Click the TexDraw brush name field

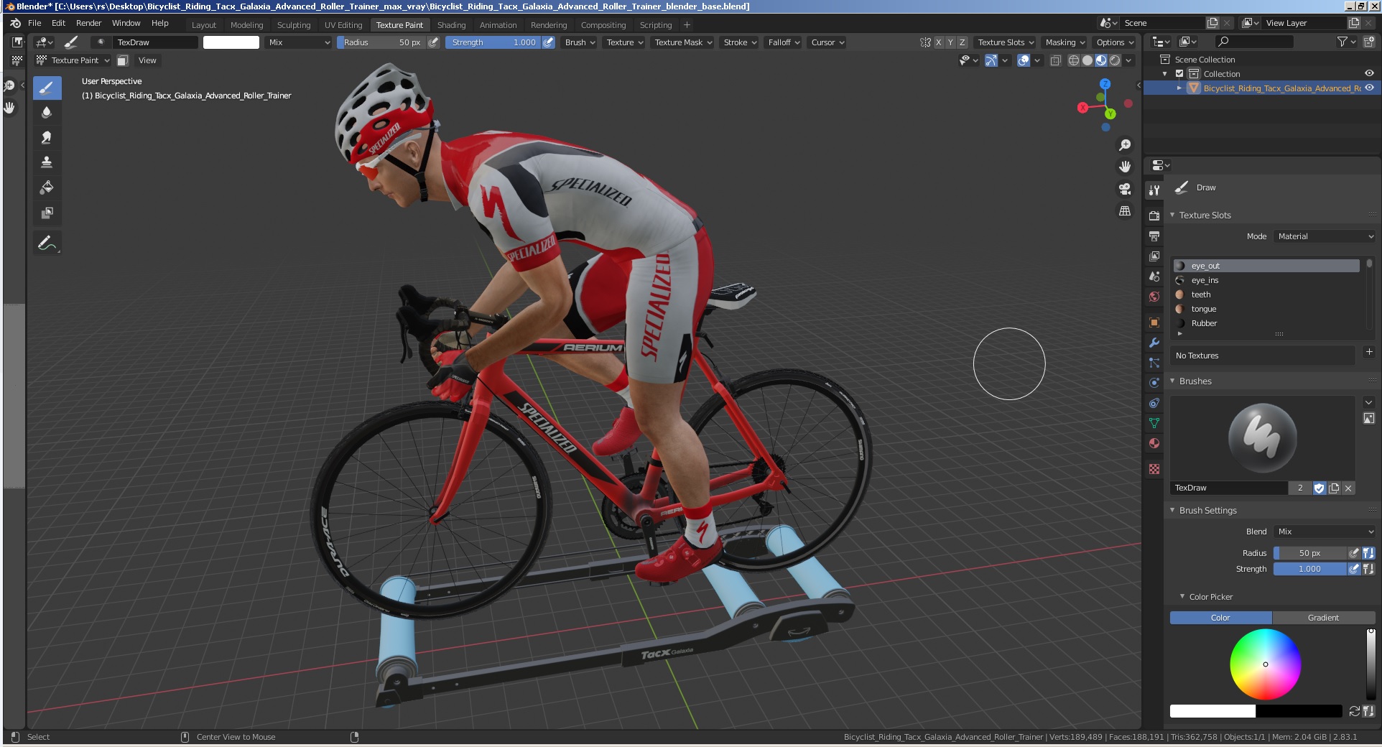(1229, 488)
